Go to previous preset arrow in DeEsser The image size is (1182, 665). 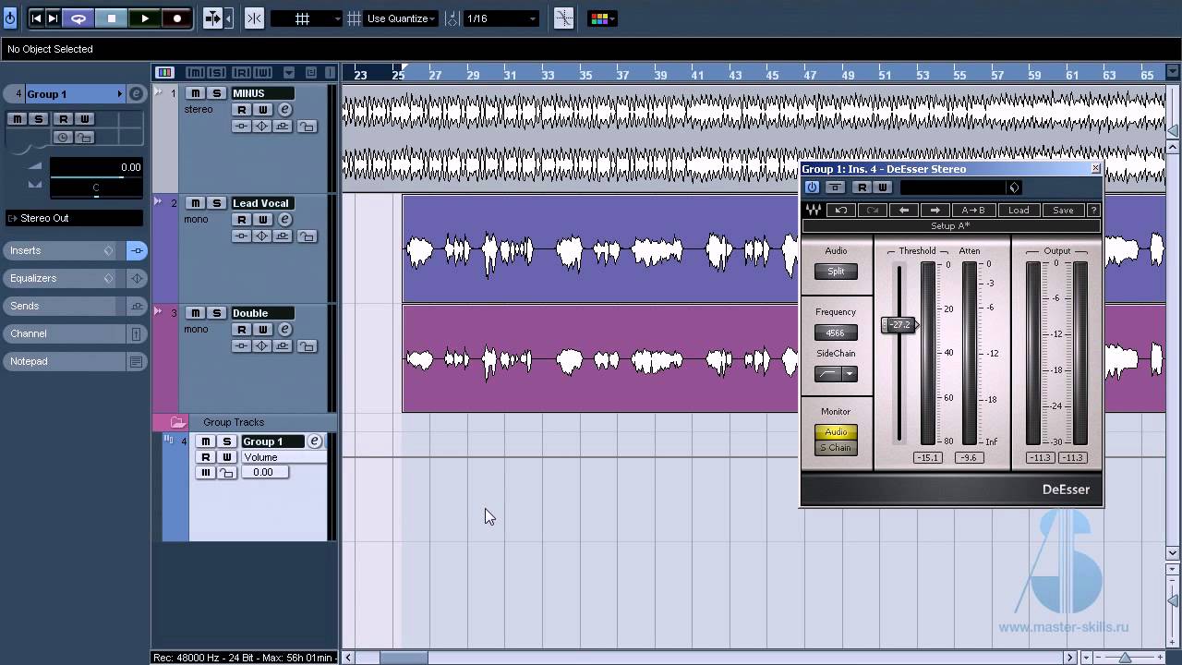pyautogui.click(x=904, y=211)
